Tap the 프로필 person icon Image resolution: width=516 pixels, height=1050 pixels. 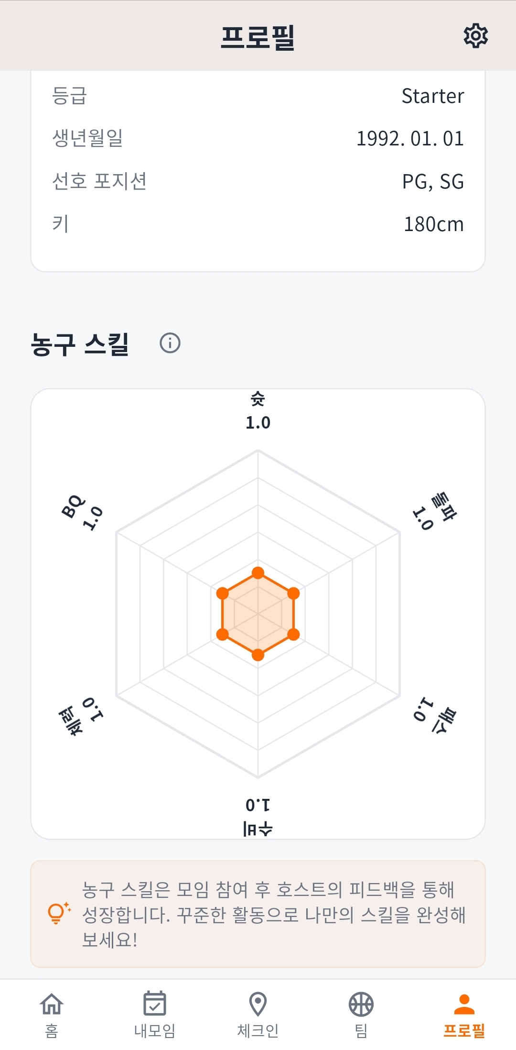coord(464,1004)
